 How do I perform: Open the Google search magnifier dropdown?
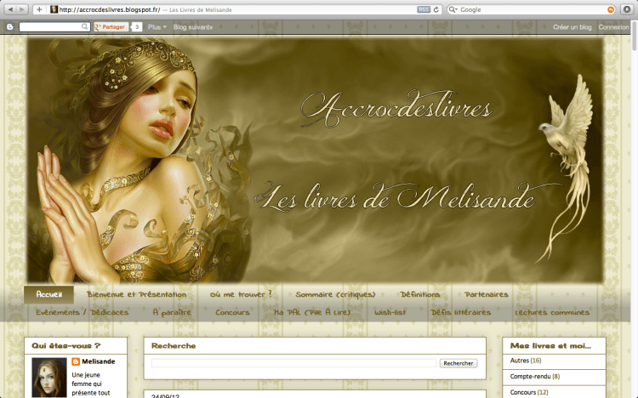[453, 9]
